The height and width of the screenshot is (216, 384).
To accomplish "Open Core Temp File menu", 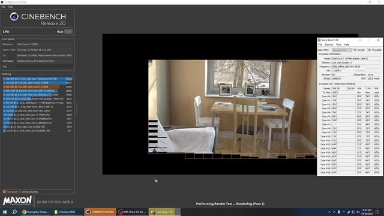I will point(320,44).
